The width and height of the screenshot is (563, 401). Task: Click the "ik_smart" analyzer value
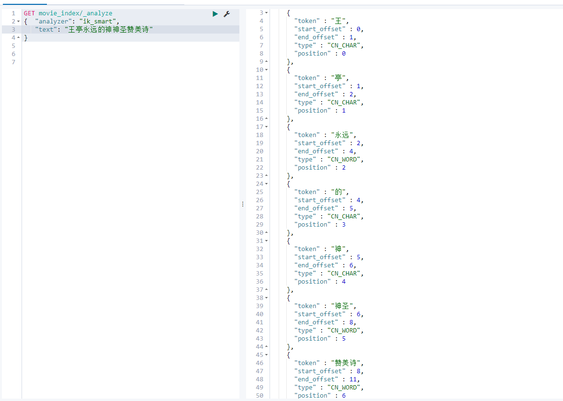point(97,22)
